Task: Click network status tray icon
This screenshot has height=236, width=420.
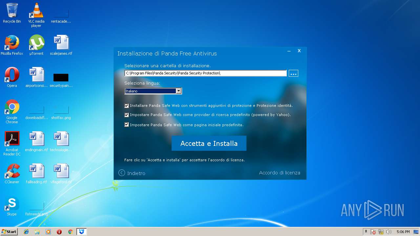Action: 381,232
